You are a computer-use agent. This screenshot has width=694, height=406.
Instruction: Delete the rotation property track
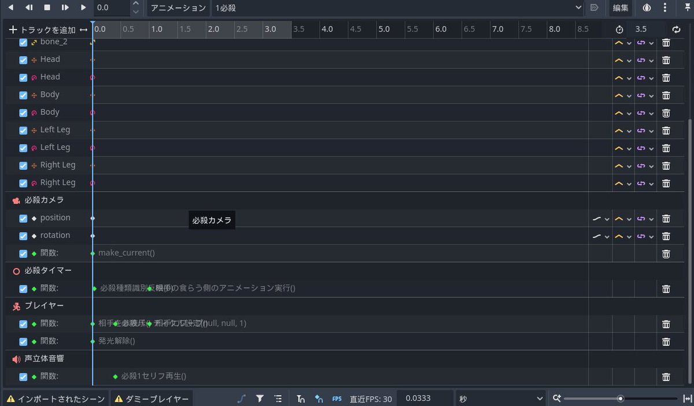[x=666, y=236]
